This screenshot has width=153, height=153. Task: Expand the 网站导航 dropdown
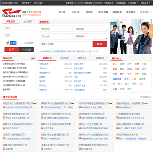click(x=133, y=3)
